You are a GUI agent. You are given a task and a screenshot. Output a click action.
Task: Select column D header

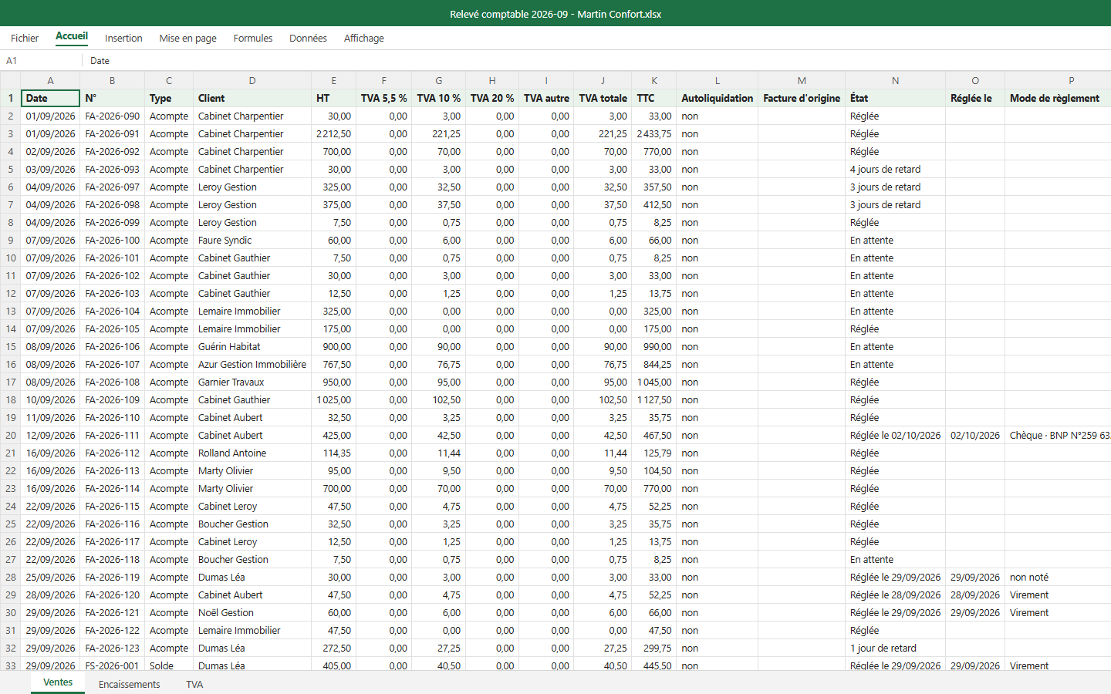(x=252, y=80)
